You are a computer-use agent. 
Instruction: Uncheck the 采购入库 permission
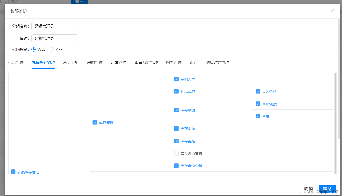click(176, 79)
